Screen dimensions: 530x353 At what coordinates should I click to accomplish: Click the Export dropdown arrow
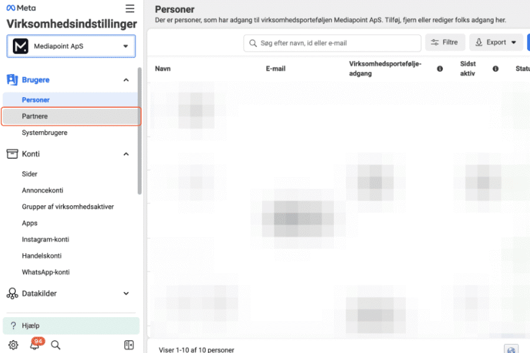click(x=514, y=42)
